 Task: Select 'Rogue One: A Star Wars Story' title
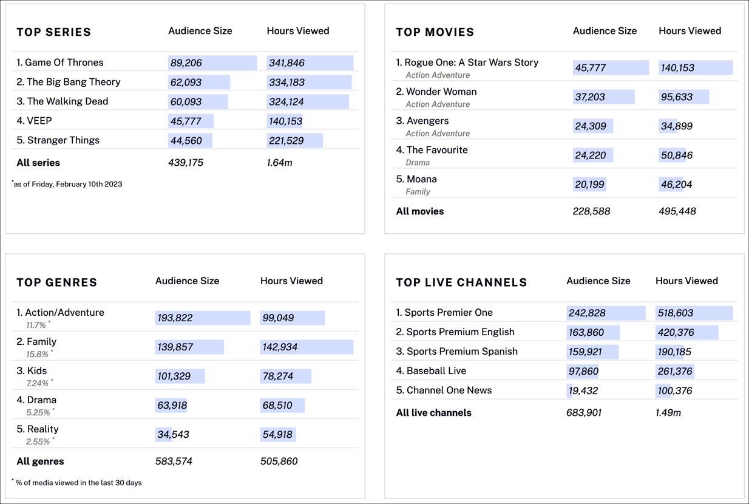[x=472, y=63]
